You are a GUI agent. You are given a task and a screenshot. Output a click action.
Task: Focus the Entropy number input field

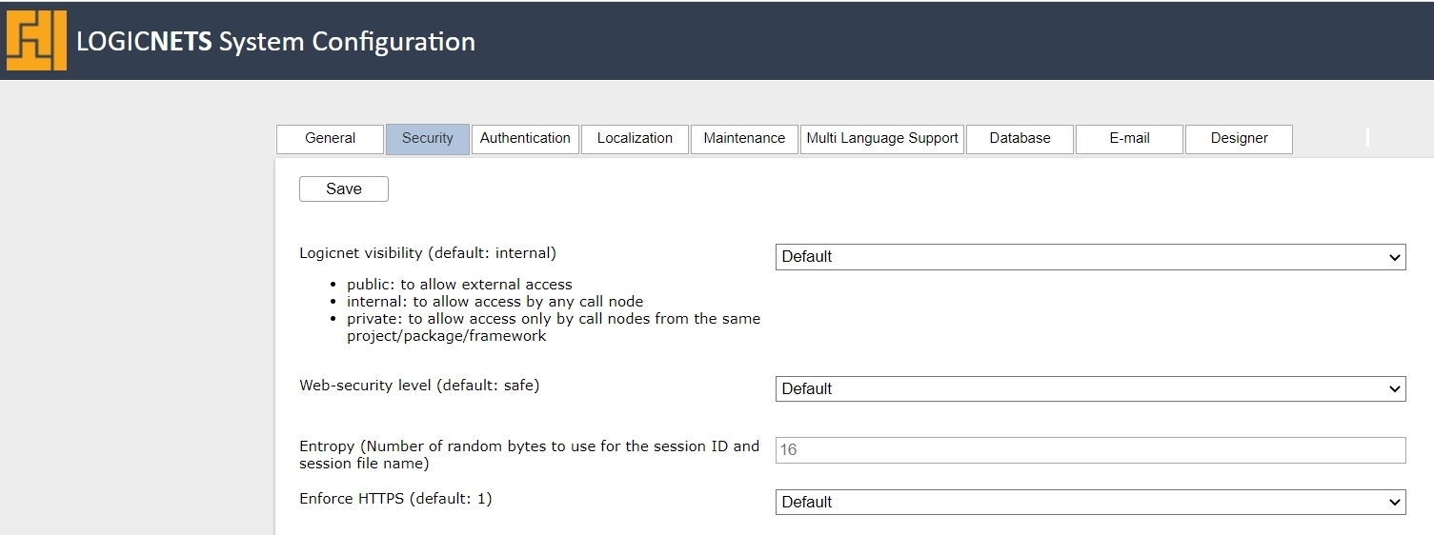(x=1090, y=449)
